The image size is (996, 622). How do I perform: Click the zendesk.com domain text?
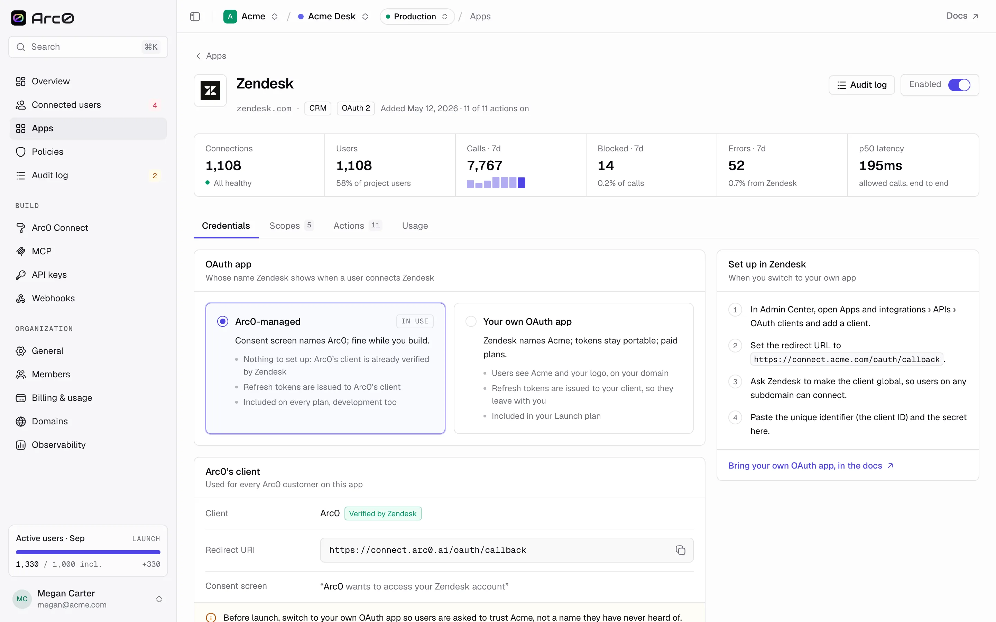(264, 109)
